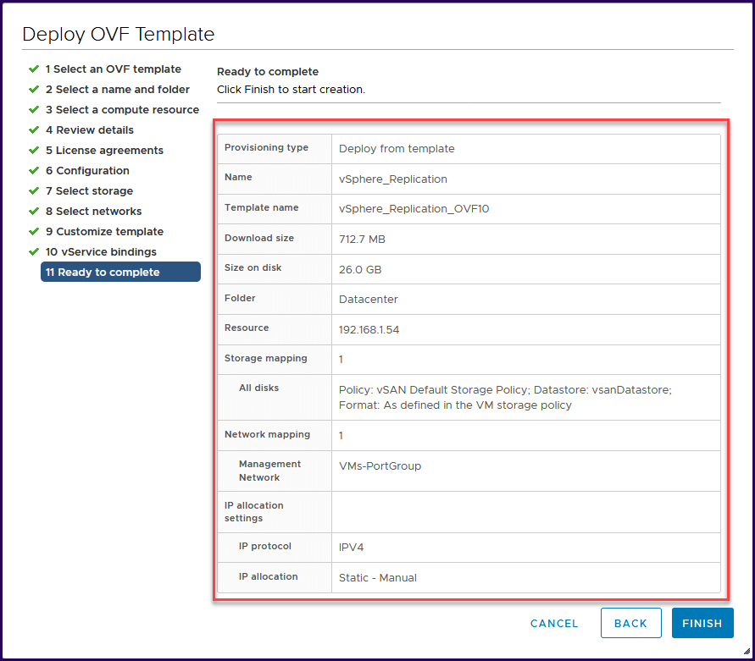755x661 pixels.
Task: Click the green checkmark beside Configuration
Action: [34, 170]
